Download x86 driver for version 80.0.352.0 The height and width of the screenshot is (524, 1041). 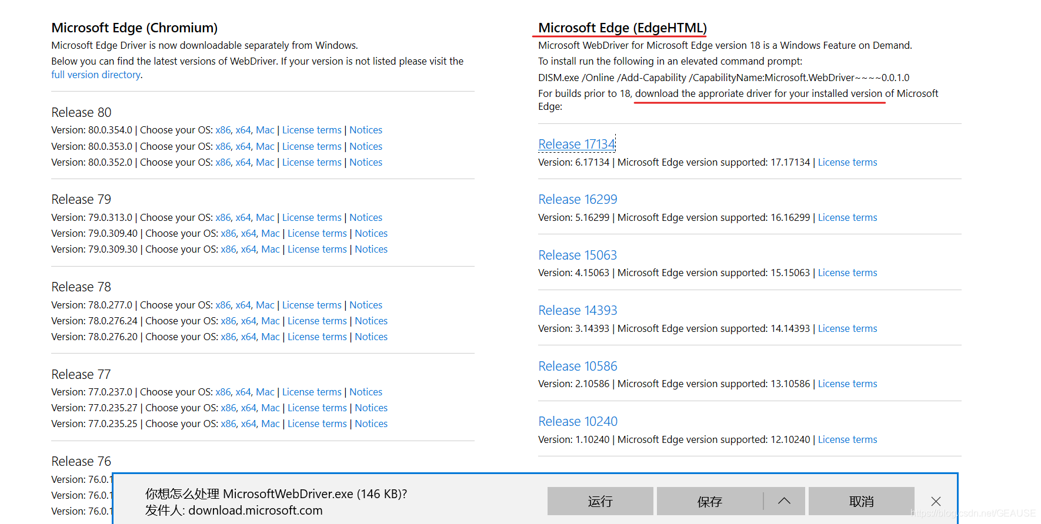pos(223,162)
